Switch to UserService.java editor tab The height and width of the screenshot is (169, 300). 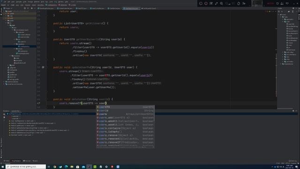click(115, 8)
